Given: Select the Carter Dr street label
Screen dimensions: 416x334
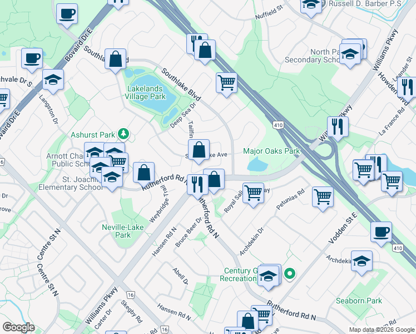Looking at the screenshot, I should point(103,318).
